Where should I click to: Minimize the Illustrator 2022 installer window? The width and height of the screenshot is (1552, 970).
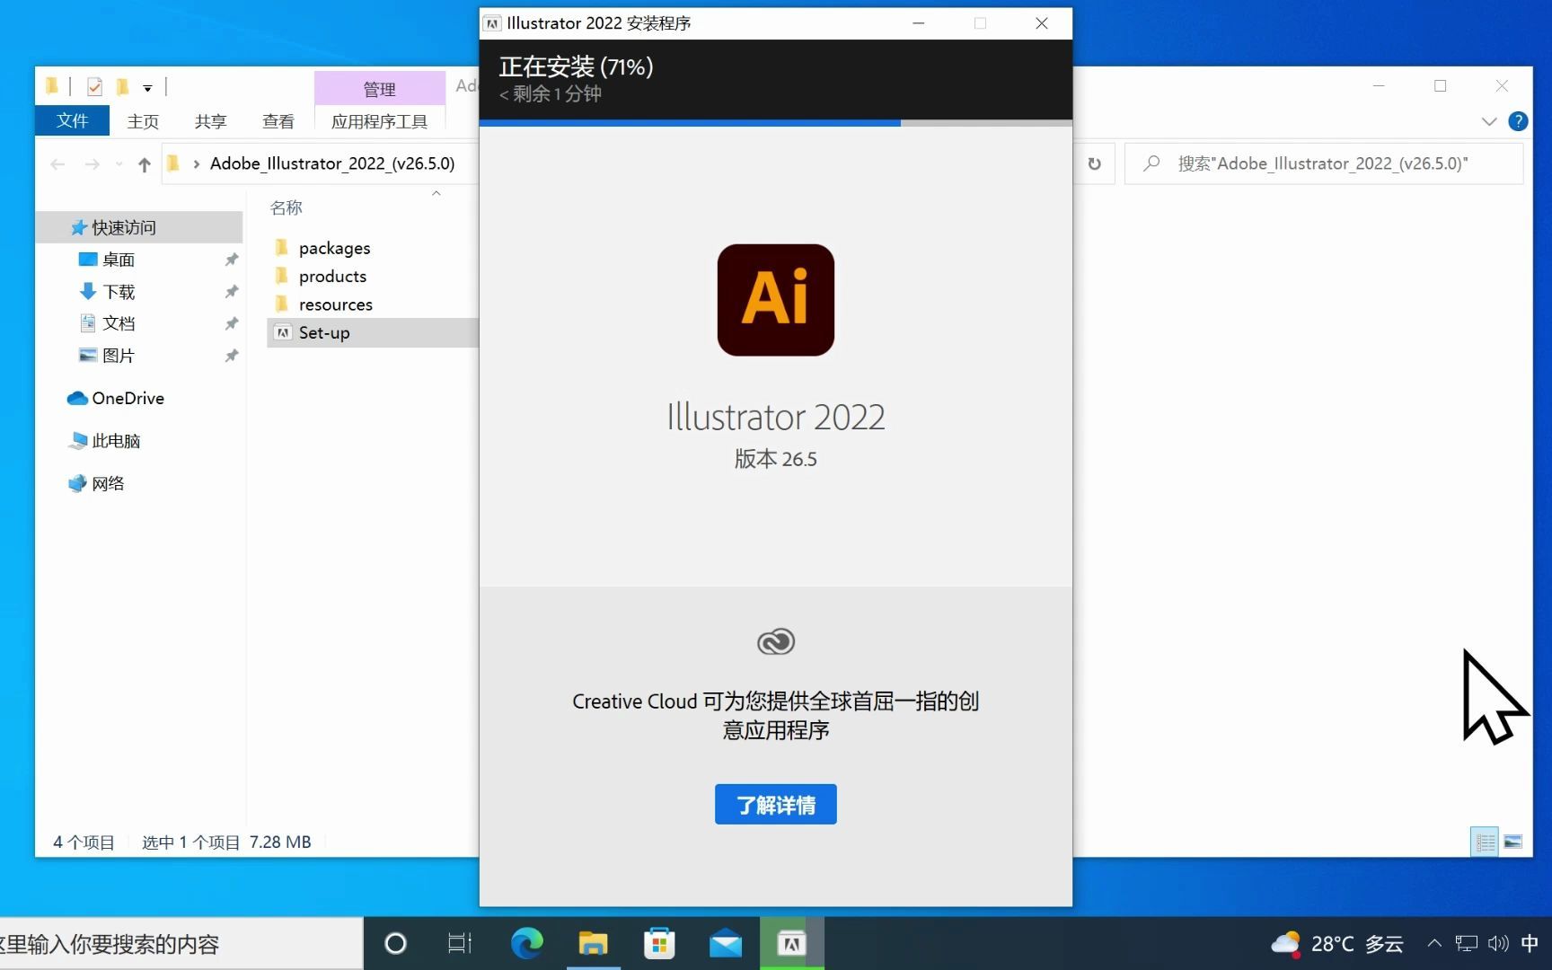(x=918, y=23)
